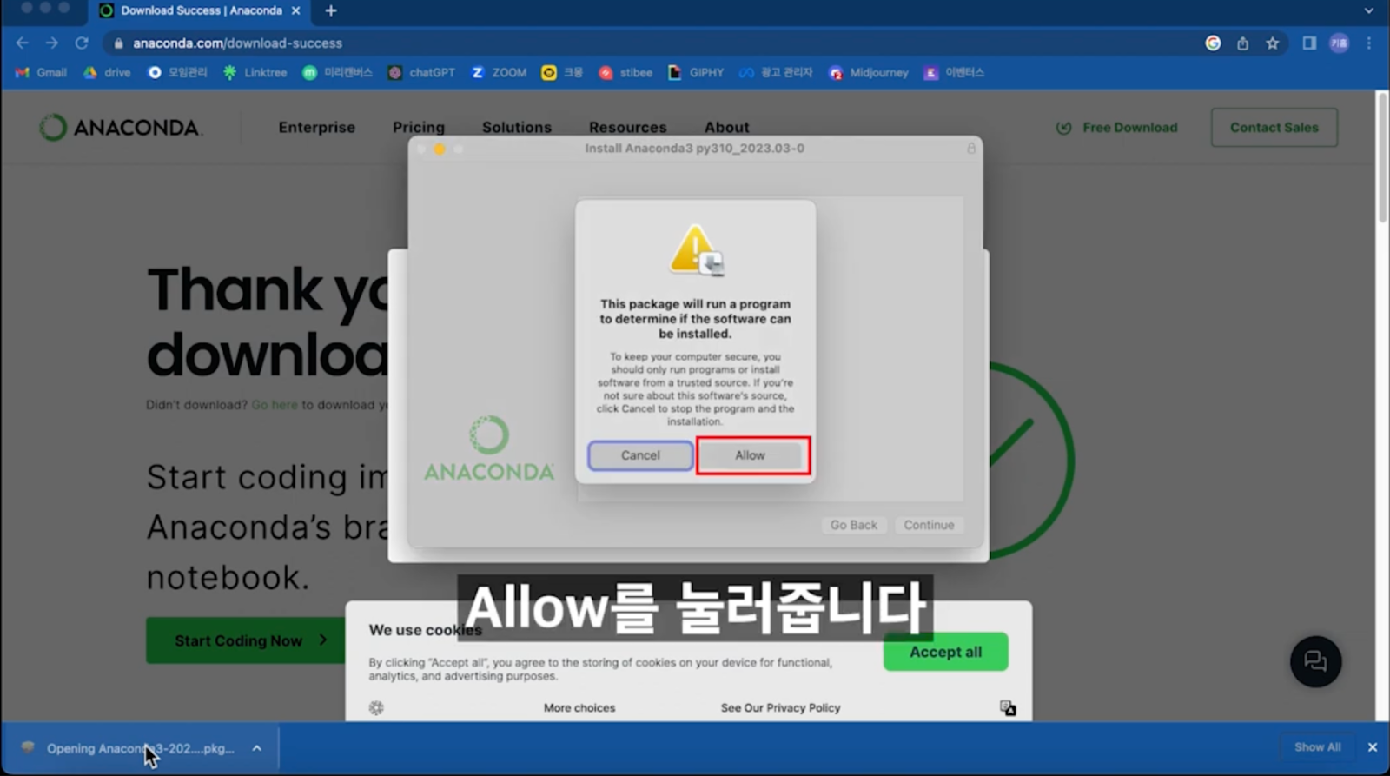Bookmark this page with the star

point(1272,43)
